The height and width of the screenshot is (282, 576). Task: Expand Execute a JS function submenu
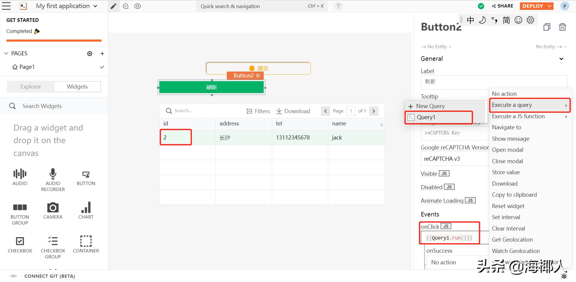coord(530,116)
